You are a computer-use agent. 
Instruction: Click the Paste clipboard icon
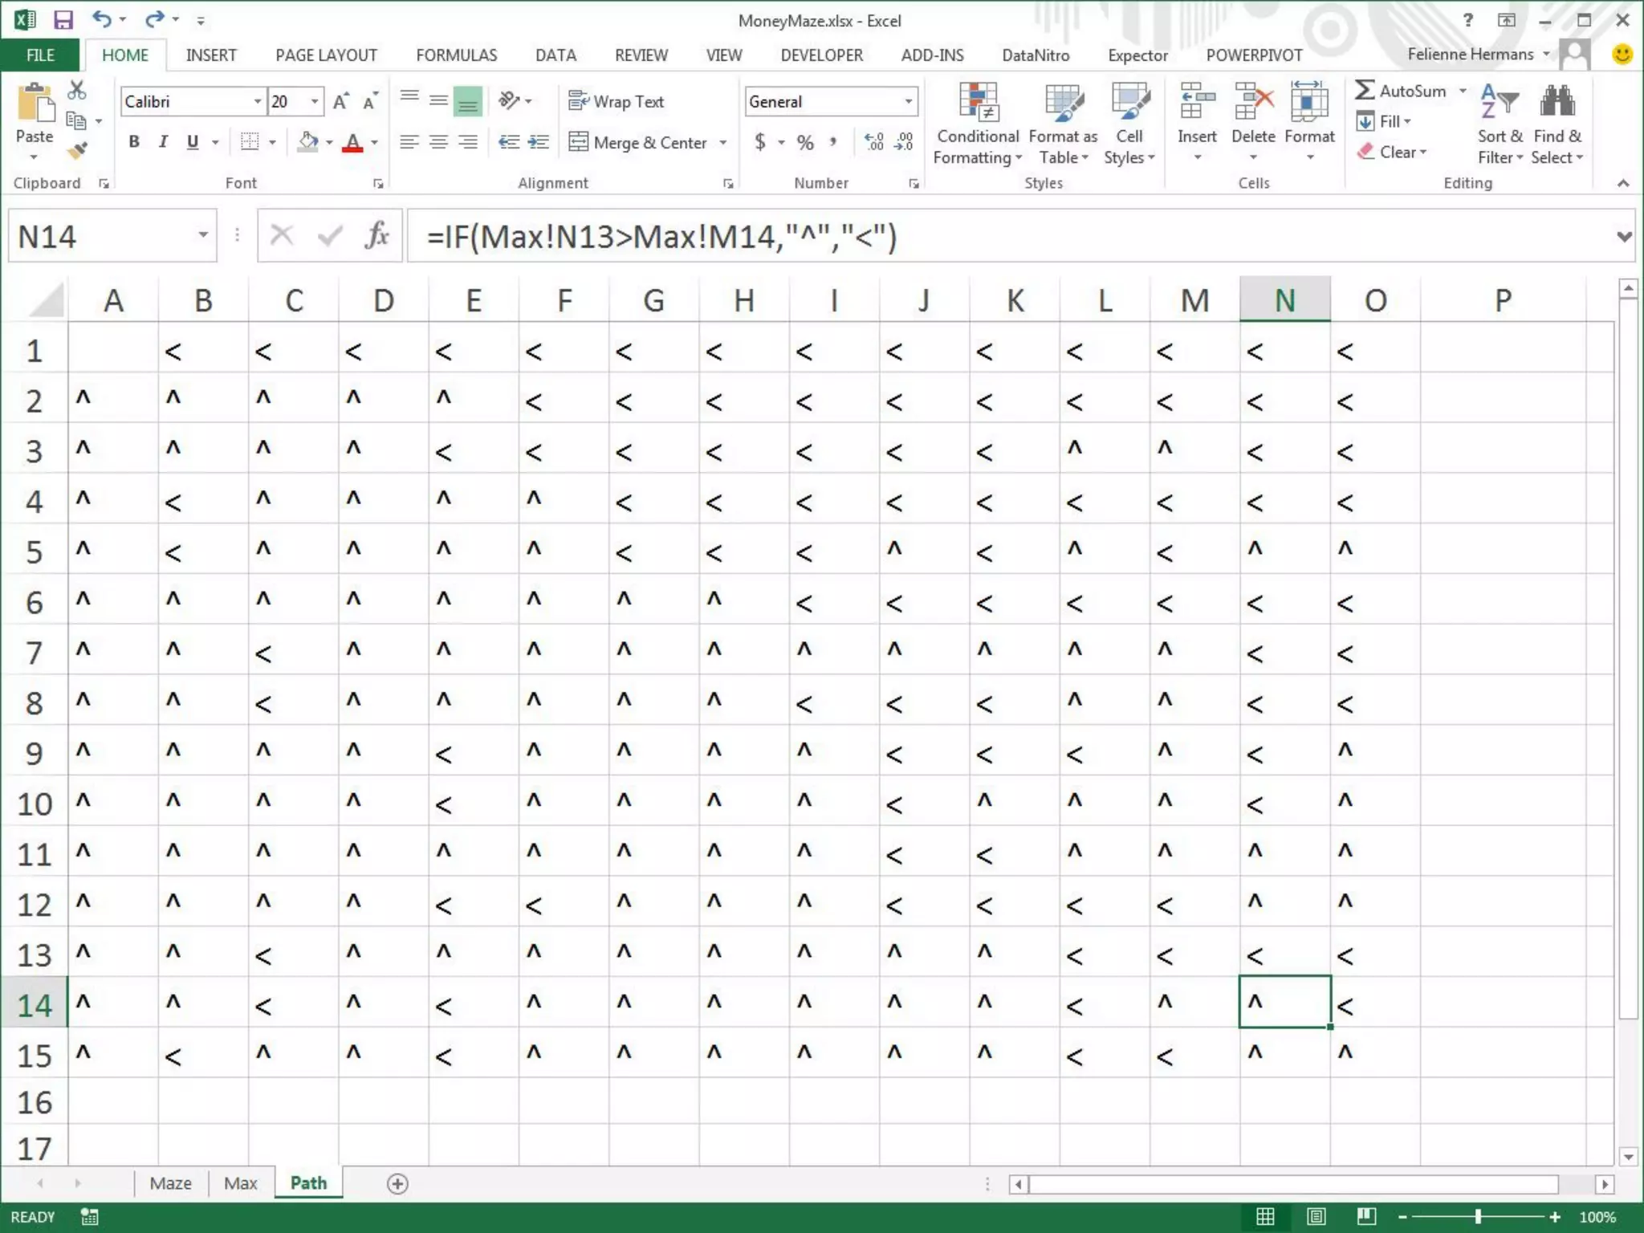(x=35, y=104)
